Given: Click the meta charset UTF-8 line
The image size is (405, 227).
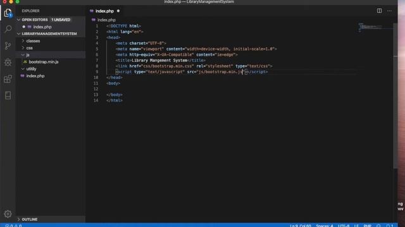Looking at the screenshot, I should click(x=140, y=43).
